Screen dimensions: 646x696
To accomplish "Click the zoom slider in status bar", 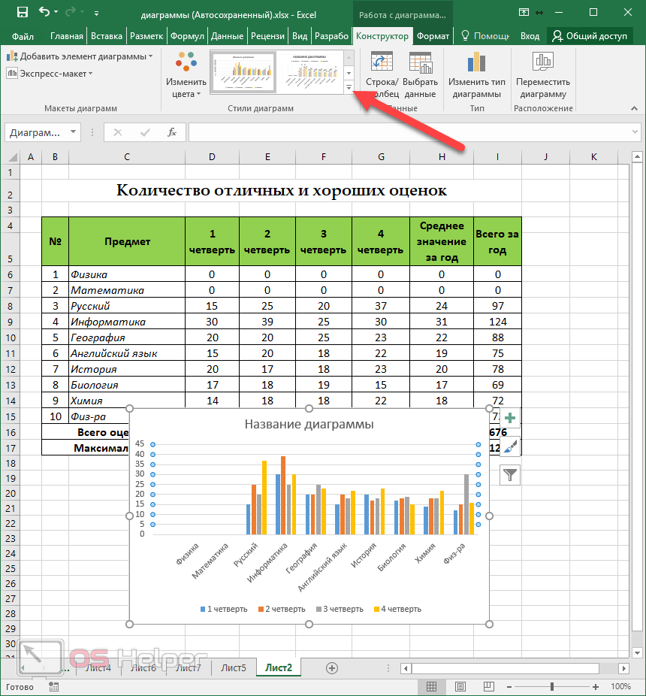I will coord(552,686).
